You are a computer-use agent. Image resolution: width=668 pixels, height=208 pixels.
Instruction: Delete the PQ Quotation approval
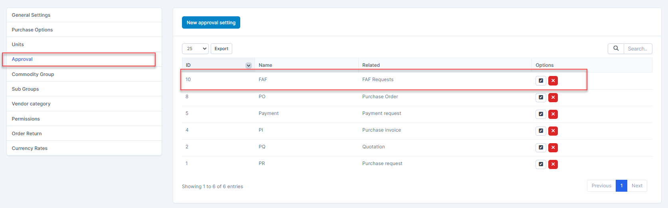pyautogui.click(x=553, y=148)
